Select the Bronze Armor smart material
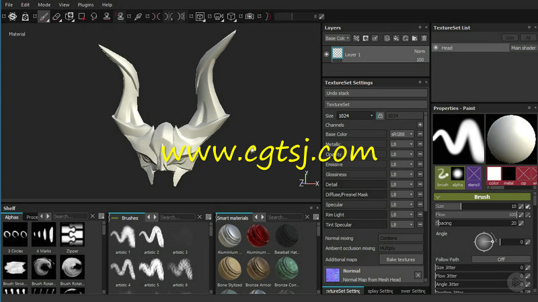 [x=258, y=271]
